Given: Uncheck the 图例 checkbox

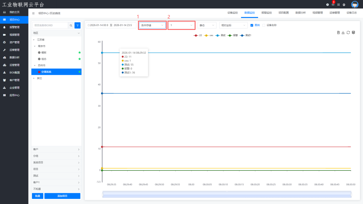Looking at the screenshot, I should click(252, 25).
